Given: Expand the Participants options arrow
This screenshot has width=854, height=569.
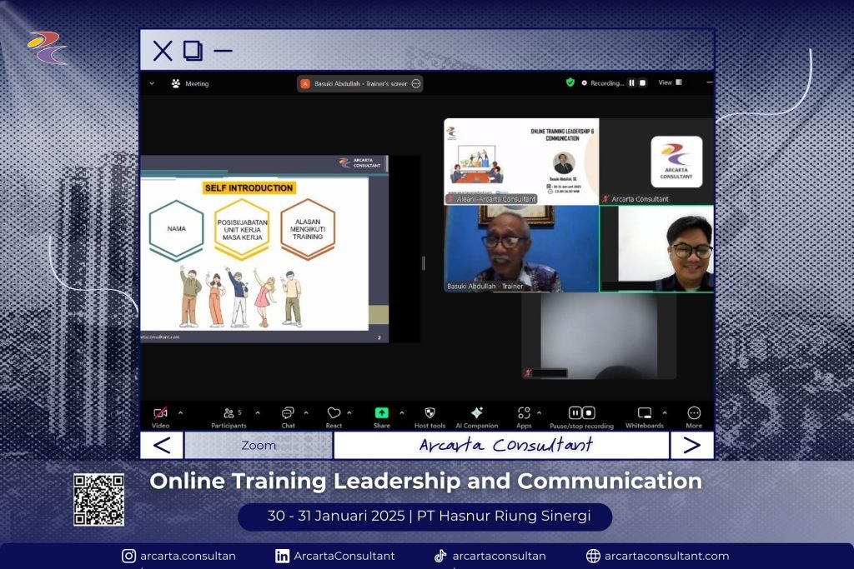Looking at the screenshot, I should coord(257,412).
